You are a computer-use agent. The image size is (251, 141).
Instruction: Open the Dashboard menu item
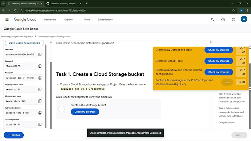point(50,20)
